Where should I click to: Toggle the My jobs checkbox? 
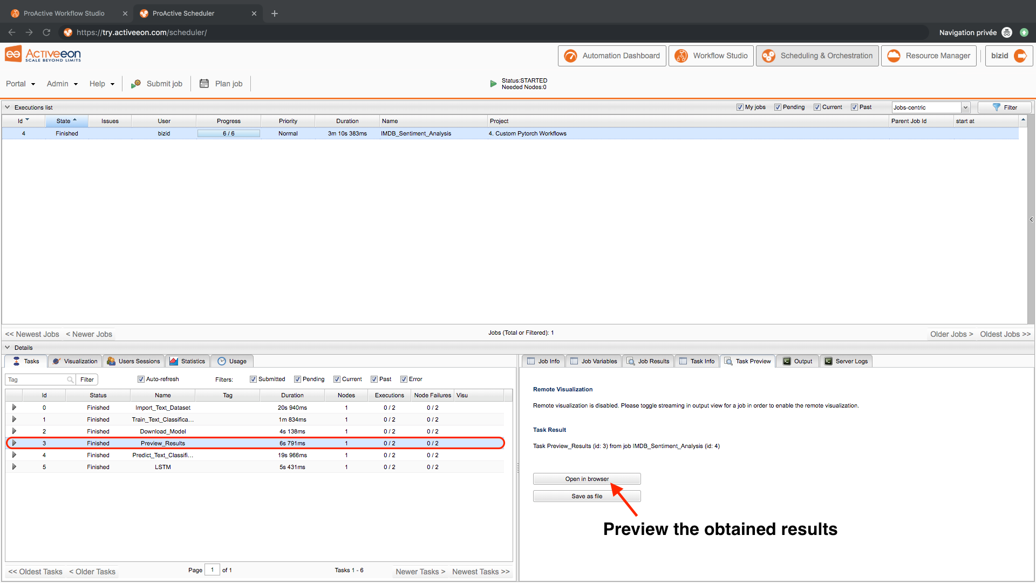click(740, 107)
